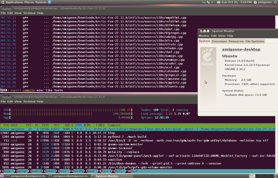
Task: Open the volume speaker indicator
Action: pyautogui.click(x=212, y=2)
